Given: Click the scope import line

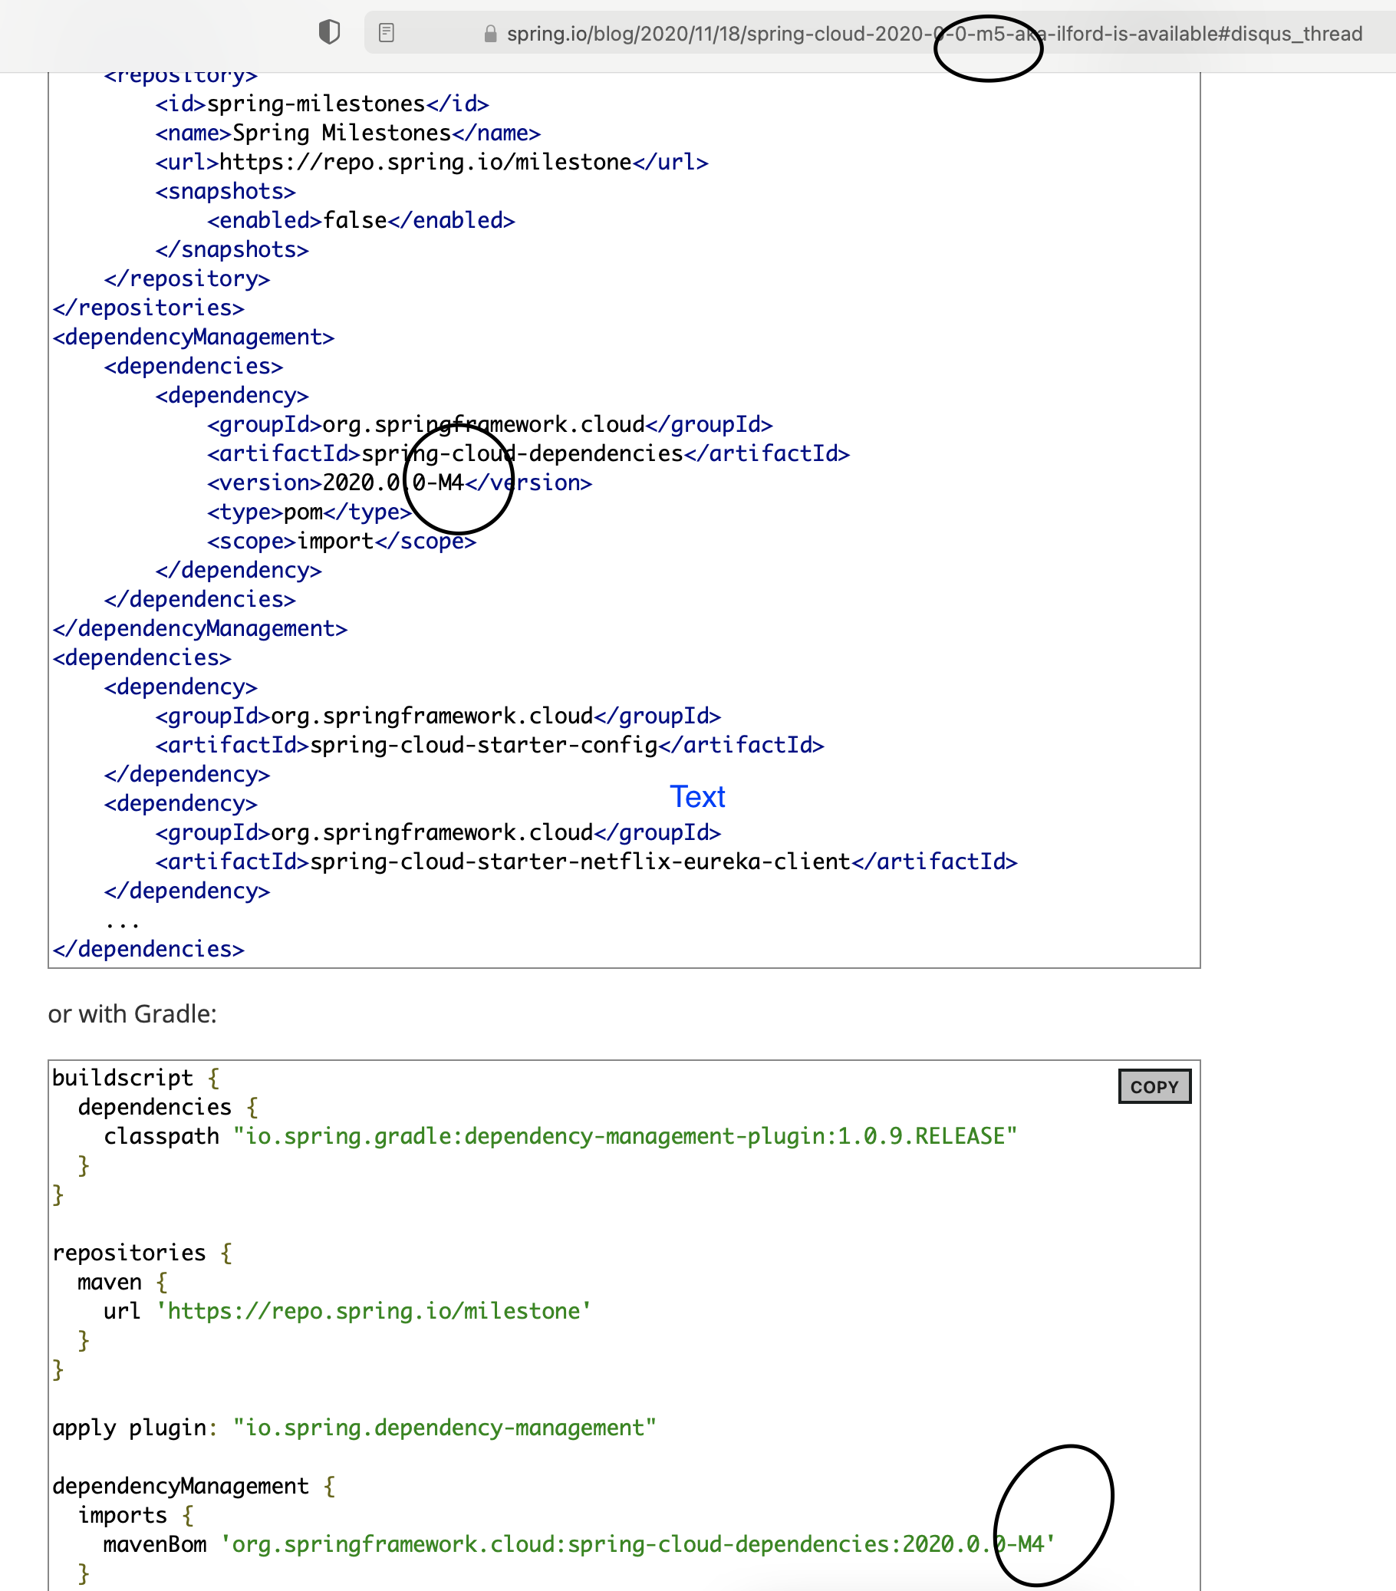Looking at the screenshot, I should tap(341, 541).
